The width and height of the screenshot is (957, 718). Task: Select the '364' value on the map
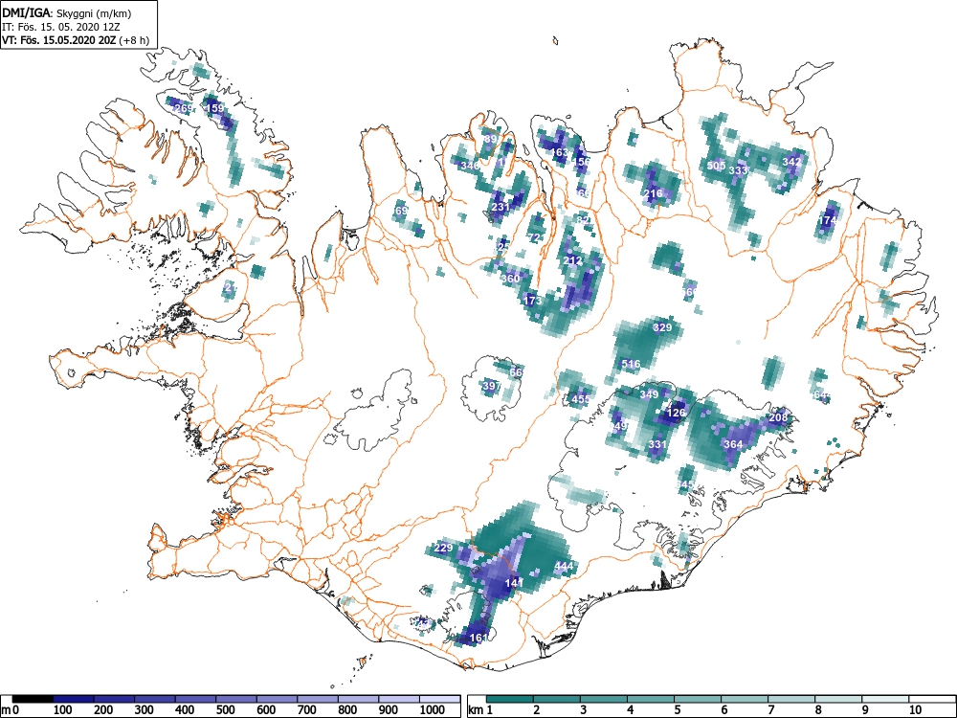click(733, 444)
